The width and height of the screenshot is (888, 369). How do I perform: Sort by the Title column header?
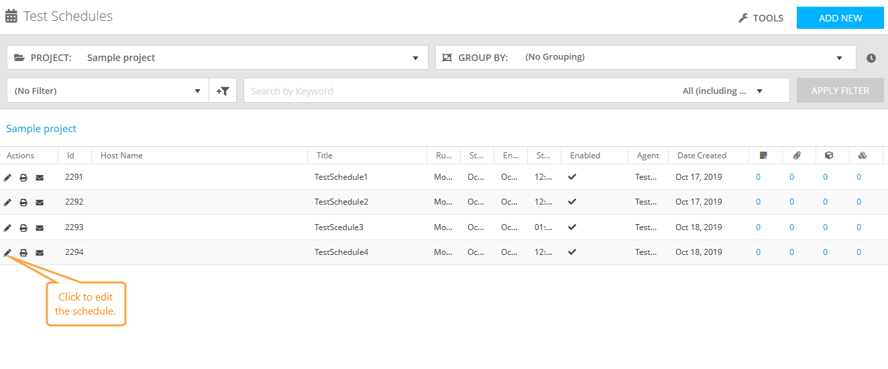(x=325, y=156)
